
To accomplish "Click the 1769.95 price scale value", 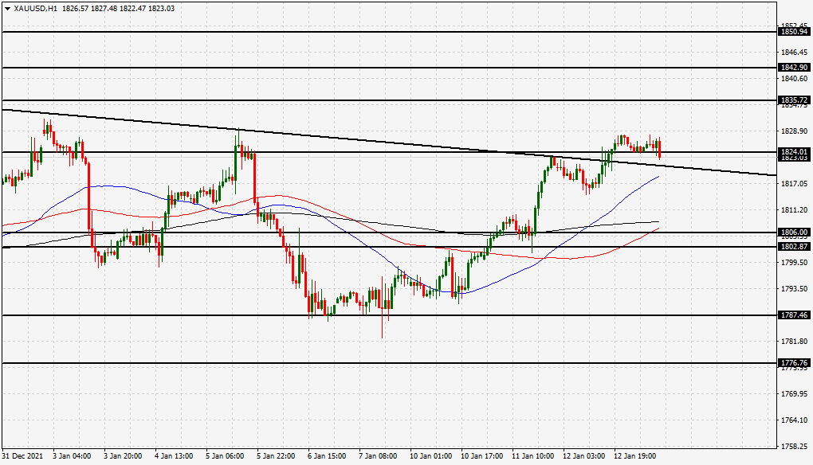I will [x=795, y=394].
